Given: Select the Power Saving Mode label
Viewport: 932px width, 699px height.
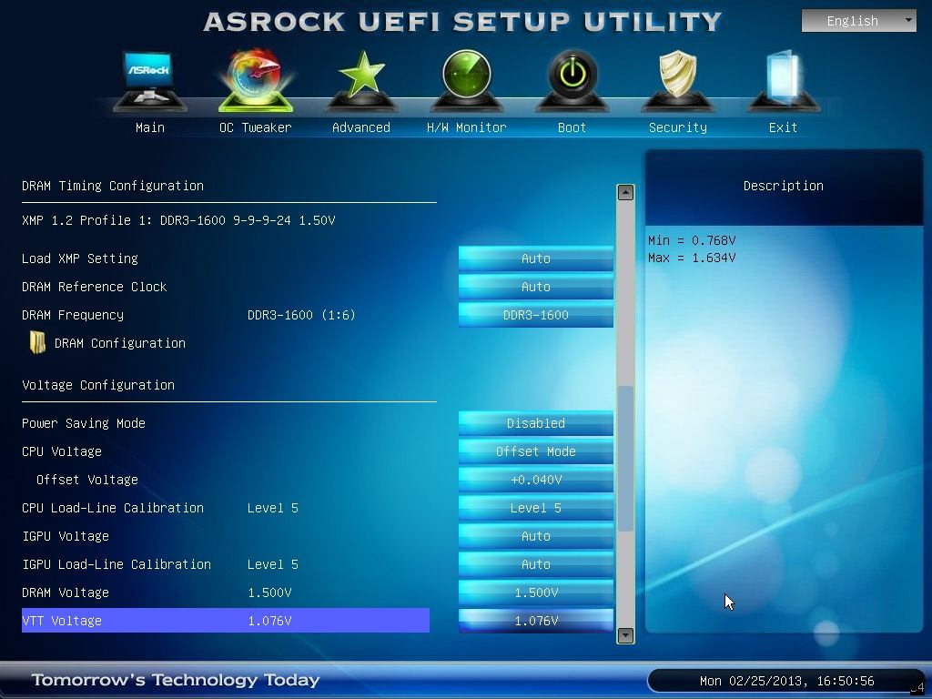Looking at the screenshot, I should (x=84, y=423).
